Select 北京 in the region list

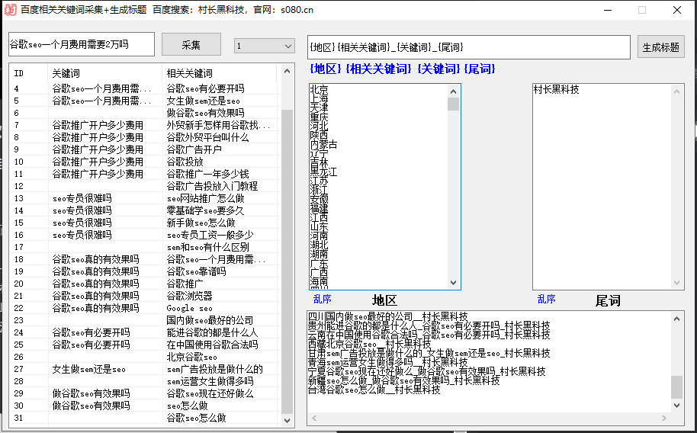[319, 90]
